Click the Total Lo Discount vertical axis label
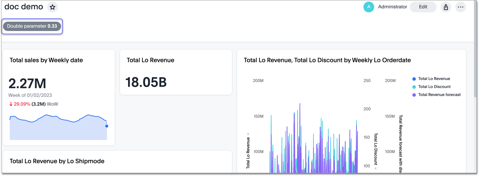479x176 pixels. click(x=375, y=149)
